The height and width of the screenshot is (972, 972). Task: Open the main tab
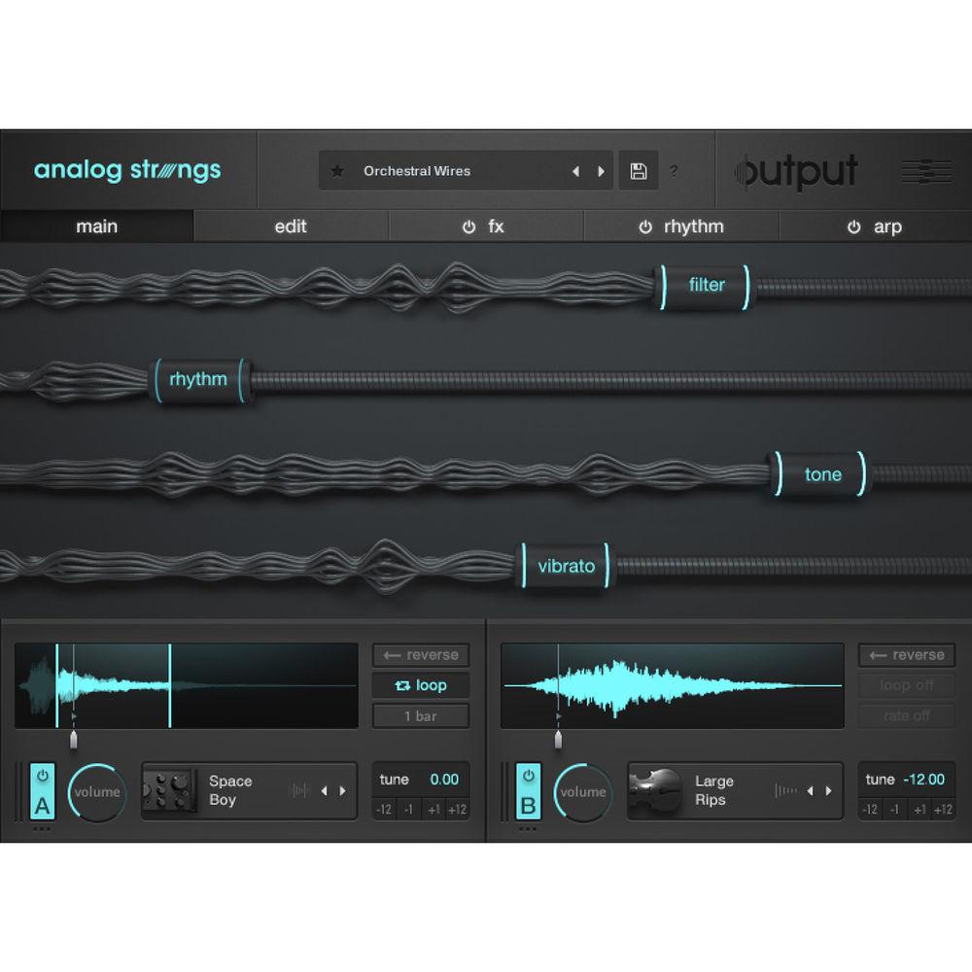click(97, 226)
